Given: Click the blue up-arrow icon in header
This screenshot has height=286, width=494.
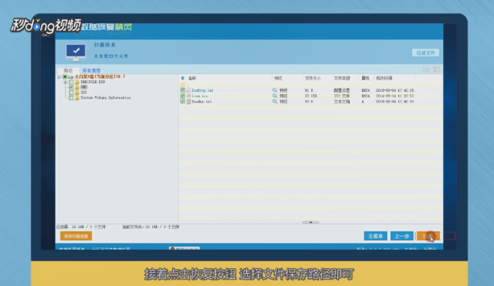Looking at the screenshot, I should [182, 78].
